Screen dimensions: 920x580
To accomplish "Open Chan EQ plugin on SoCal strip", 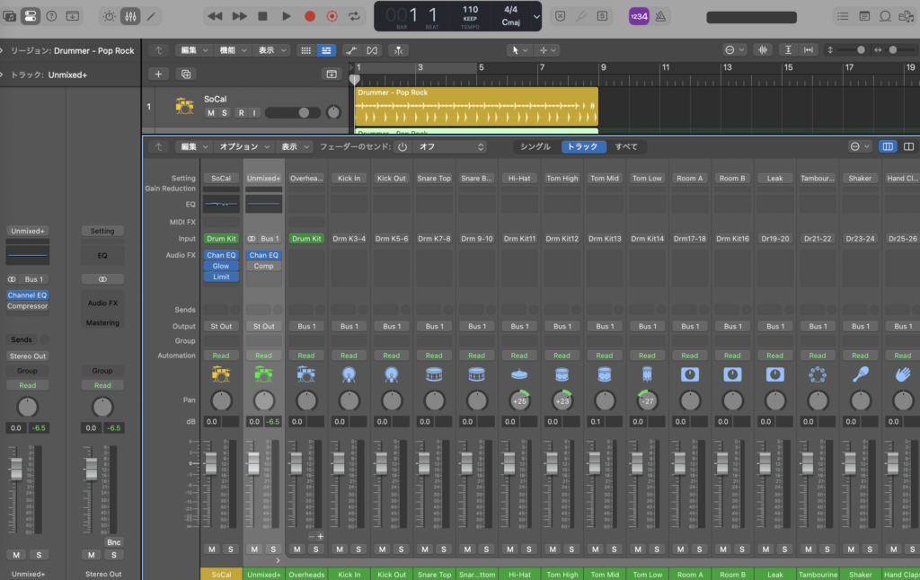I will [x=221, y=255].
